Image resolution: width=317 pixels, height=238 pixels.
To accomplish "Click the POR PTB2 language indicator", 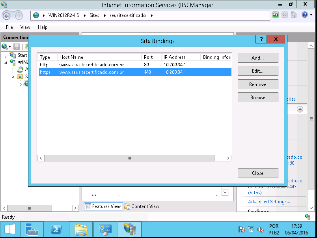I will click(274, 229).
